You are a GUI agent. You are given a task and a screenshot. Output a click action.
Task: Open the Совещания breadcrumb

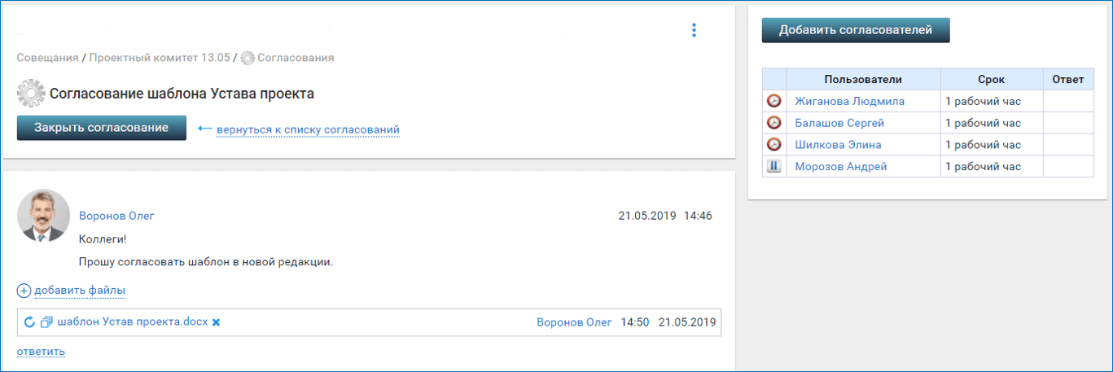[47, 59]
